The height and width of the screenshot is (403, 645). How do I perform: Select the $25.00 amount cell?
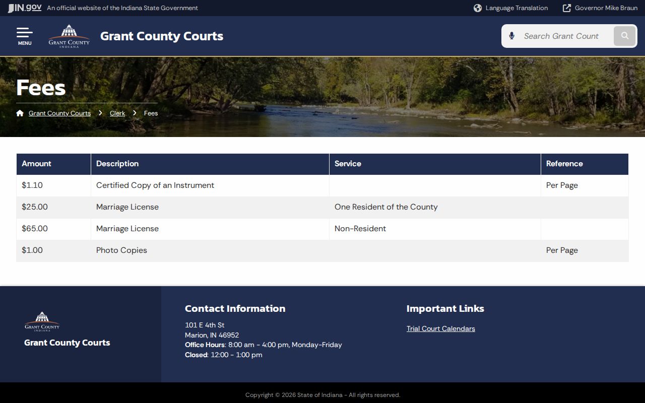click(x=53, y=207)
